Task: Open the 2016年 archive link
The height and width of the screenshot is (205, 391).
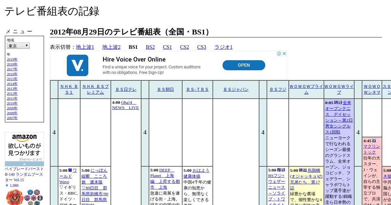Action: [12, 74]
